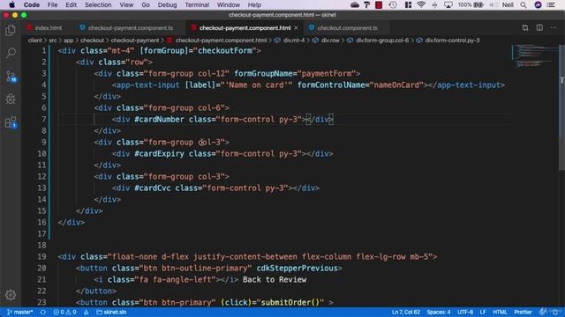
Task: Click line number 19 in the gutter
Action: [x=41, y=256]
